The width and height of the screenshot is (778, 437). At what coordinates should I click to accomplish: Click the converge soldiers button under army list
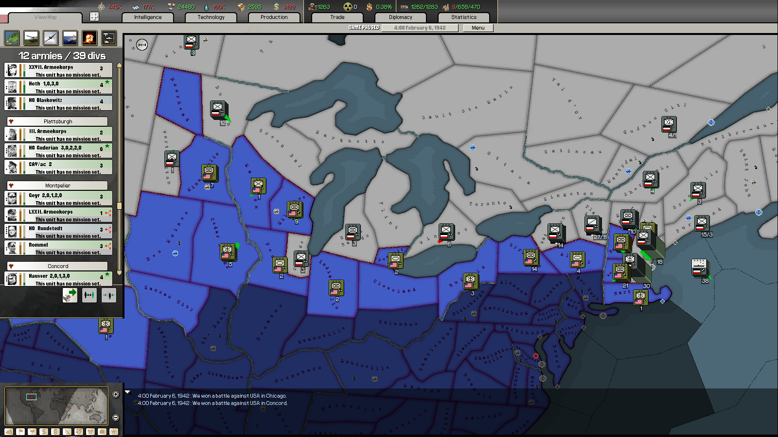click(x=109, y=295)
